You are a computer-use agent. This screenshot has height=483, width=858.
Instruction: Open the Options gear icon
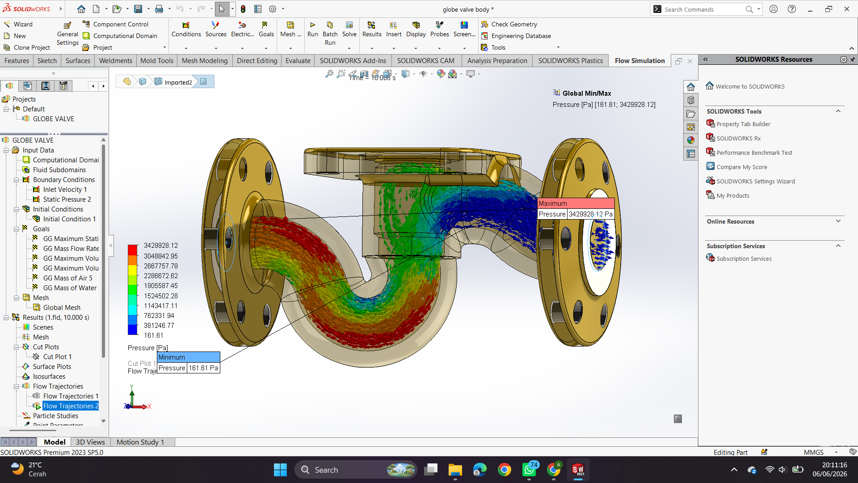[273, 9]
